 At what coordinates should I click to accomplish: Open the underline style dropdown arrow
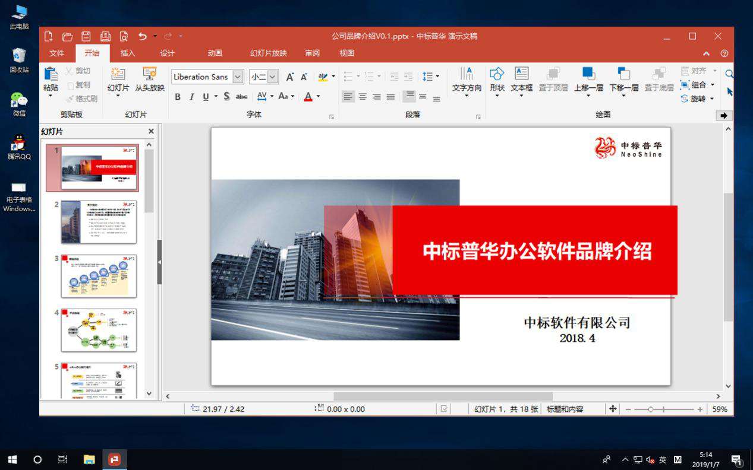216,96
